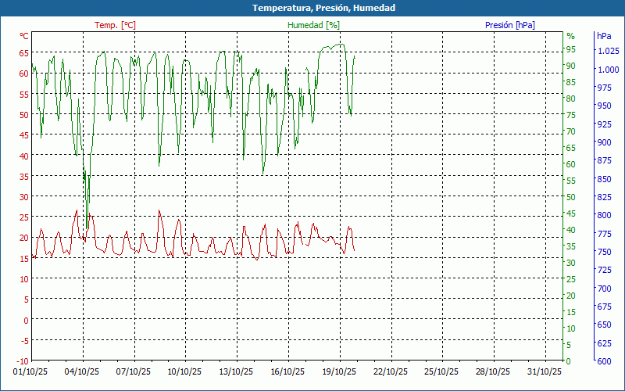Select the 10/10/25 date tick label
The width and height of the screenshot is (625, 391).
pos(185,372)
